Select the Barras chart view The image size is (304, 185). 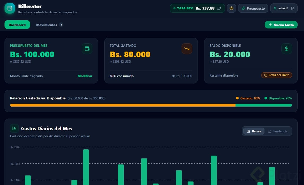(x=254, y=131)
